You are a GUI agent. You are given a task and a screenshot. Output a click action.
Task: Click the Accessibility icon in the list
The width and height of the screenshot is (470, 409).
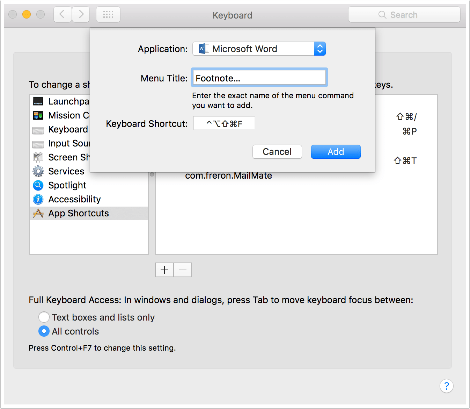point(38,199)
